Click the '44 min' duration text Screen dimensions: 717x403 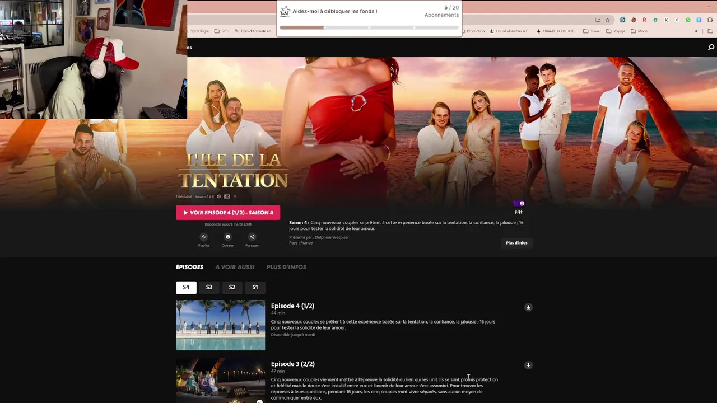tap(278, 313)
